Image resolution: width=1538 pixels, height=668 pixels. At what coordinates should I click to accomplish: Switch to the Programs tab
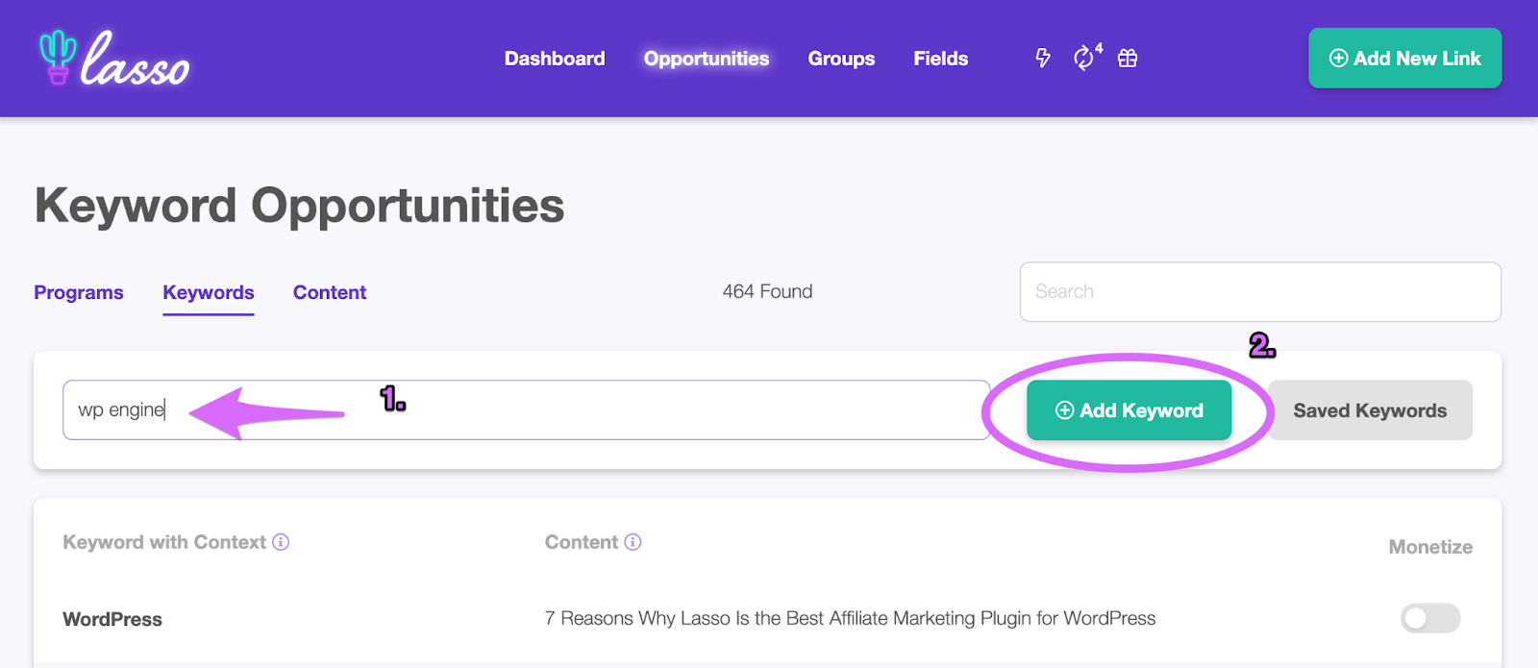79,292
